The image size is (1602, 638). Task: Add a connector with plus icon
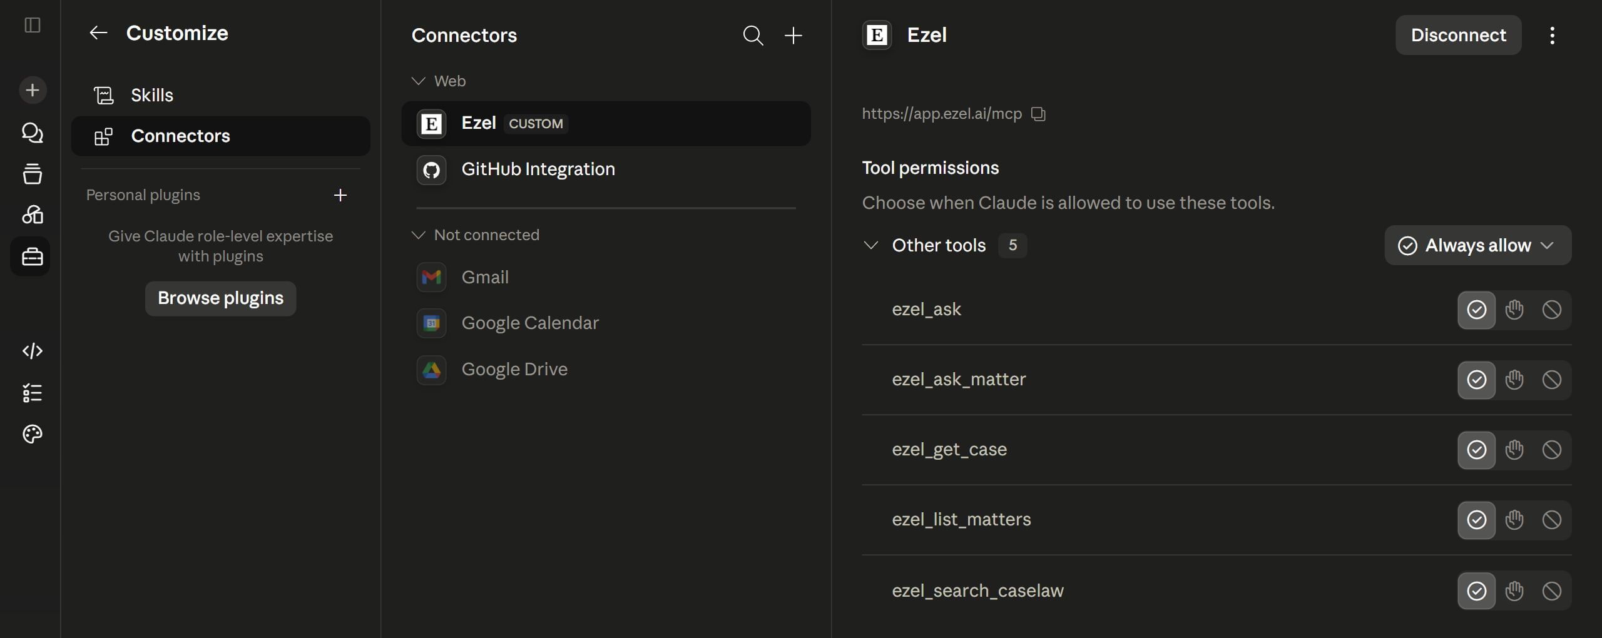793,35
